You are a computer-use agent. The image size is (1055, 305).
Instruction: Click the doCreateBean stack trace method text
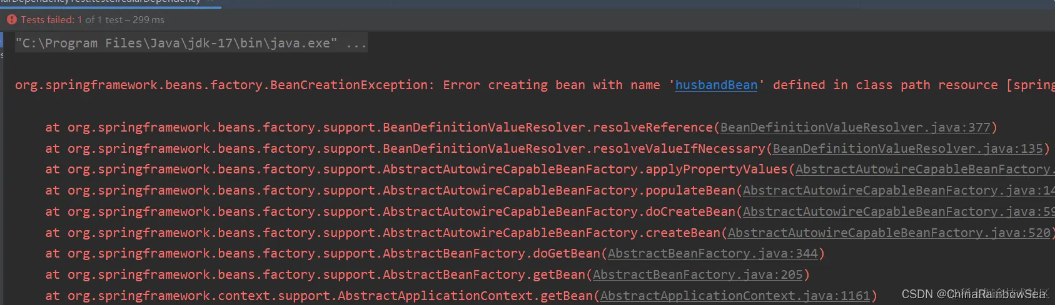(690, 211)
